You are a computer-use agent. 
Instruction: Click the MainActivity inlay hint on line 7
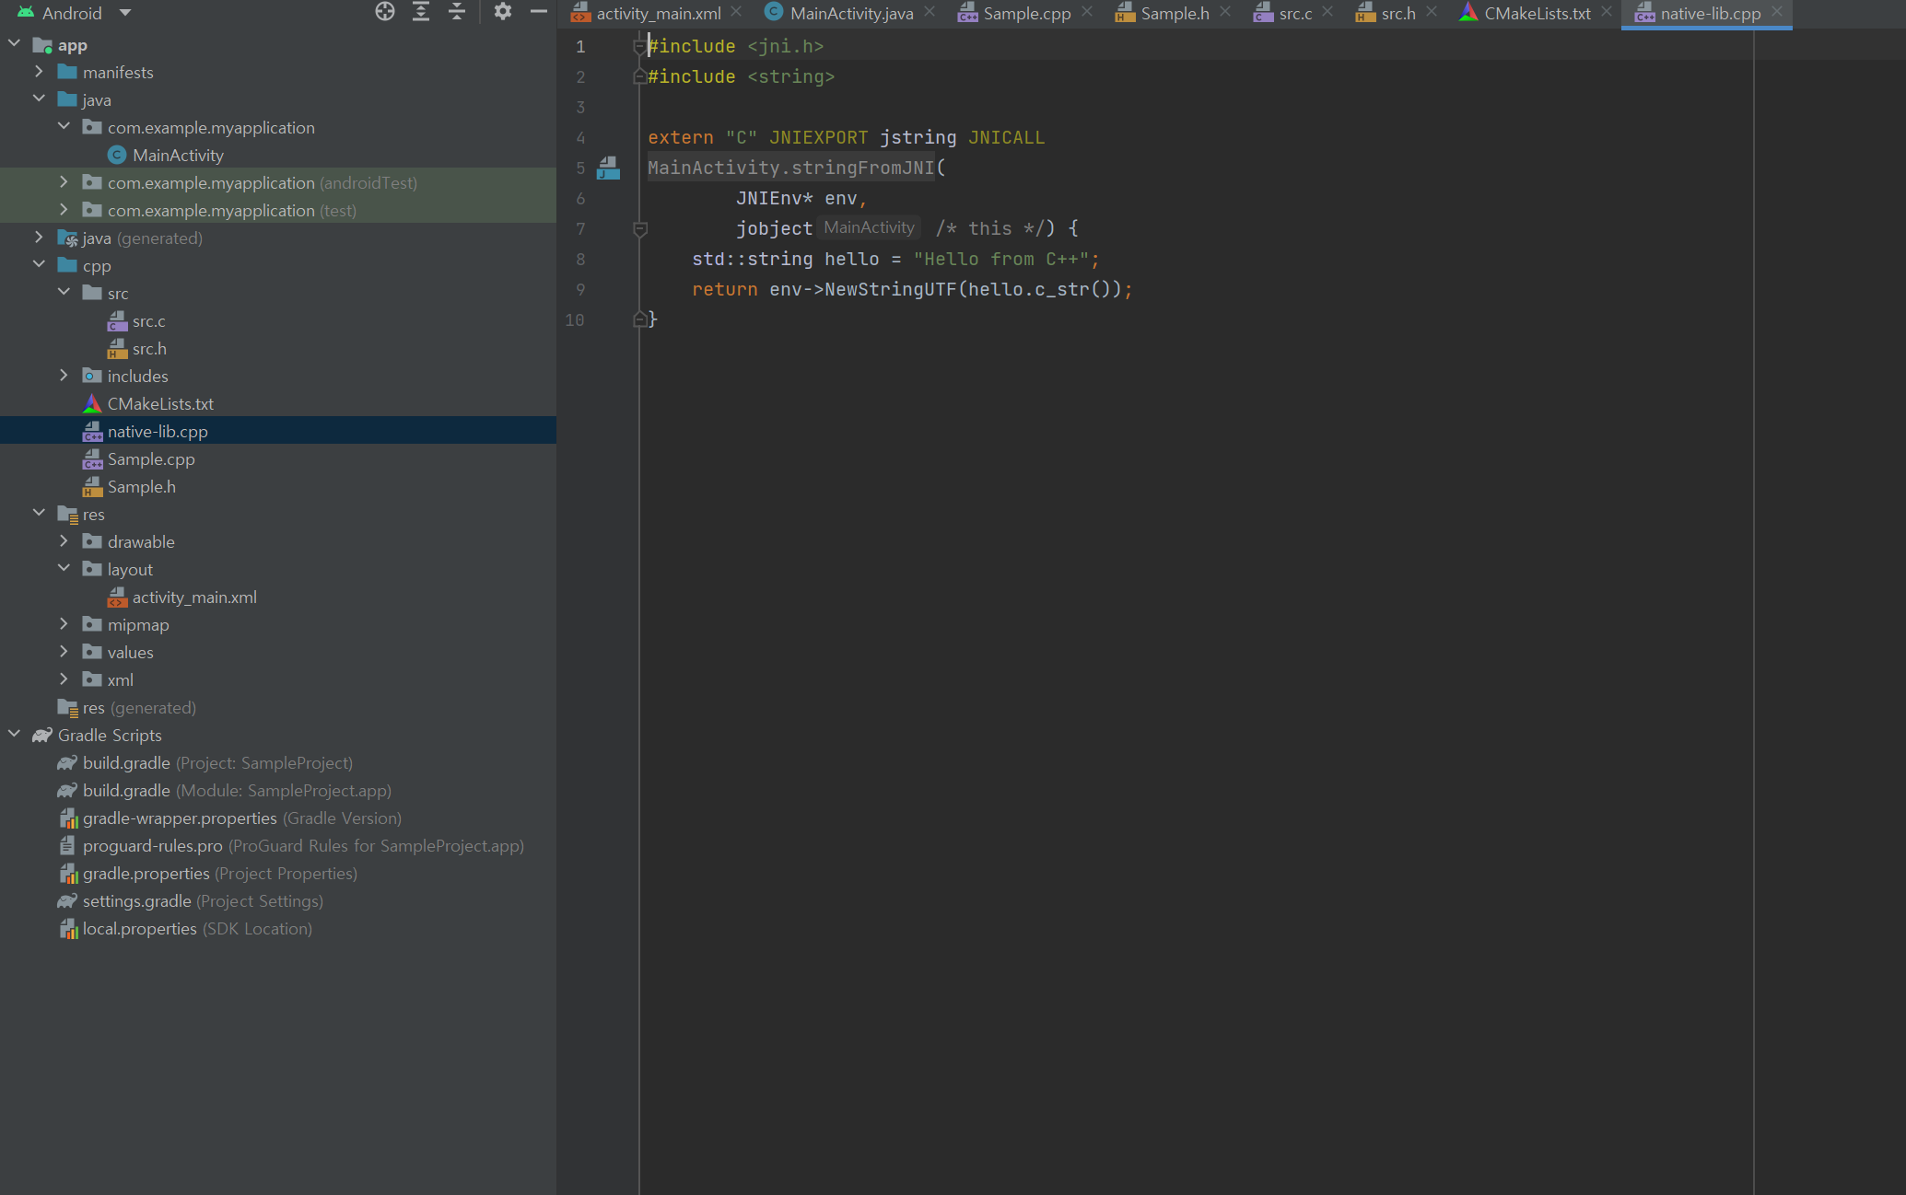pos(869,227)
